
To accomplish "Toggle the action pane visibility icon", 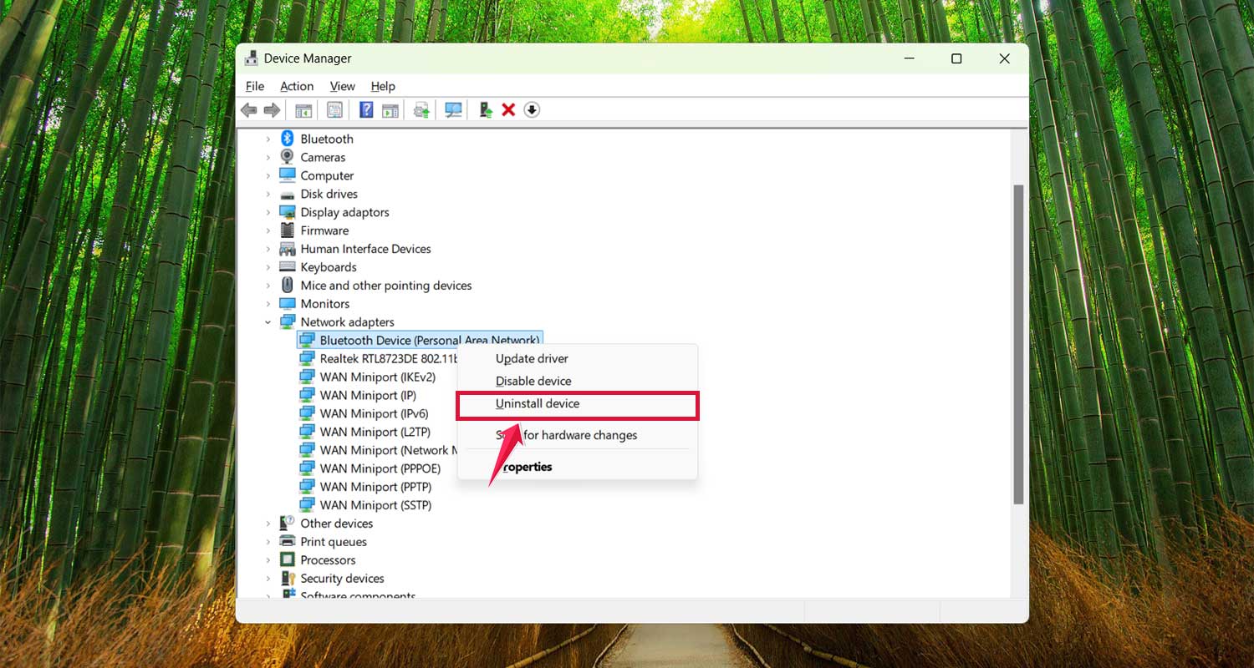I will (390, 109).
